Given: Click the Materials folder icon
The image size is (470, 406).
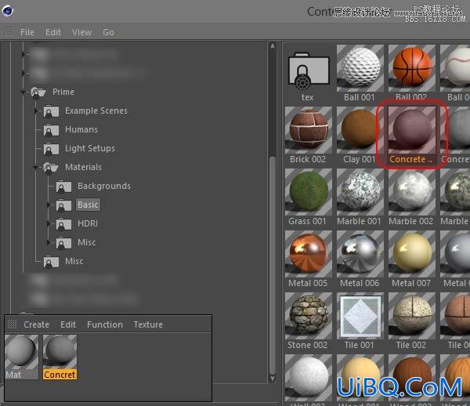Looking at the screenshot, I should tap(51, 168).
